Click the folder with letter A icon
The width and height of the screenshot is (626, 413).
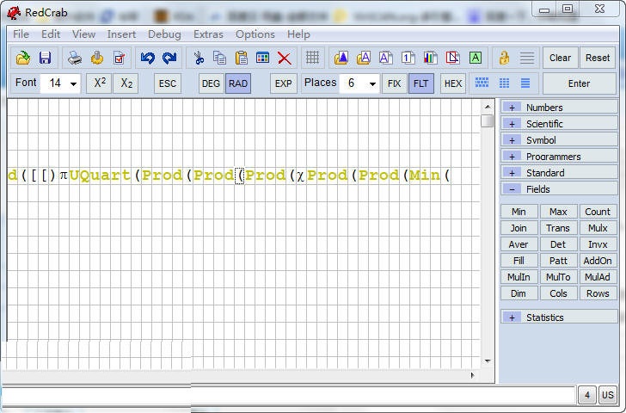pos(363,58)
